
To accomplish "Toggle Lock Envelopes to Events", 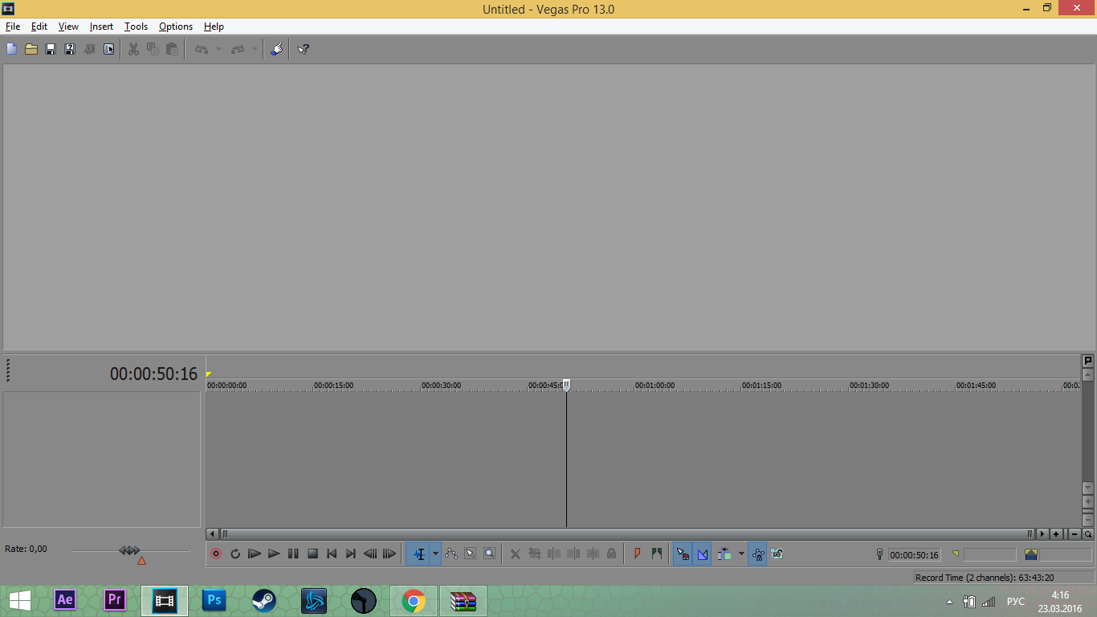I will (758, 554).
